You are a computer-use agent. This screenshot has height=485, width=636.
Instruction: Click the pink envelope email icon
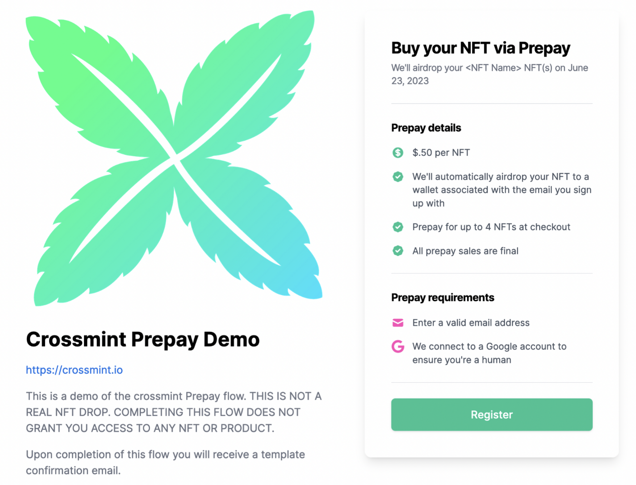pos(397,322)
